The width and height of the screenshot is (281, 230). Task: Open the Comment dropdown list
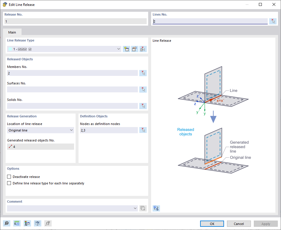click(x=135, y=208)
